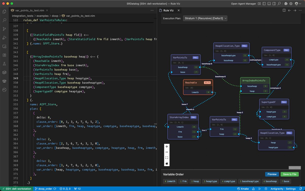Open the Testing flask view
The width and height of the screenshot is (305, 191).
(x=4, y=64)
